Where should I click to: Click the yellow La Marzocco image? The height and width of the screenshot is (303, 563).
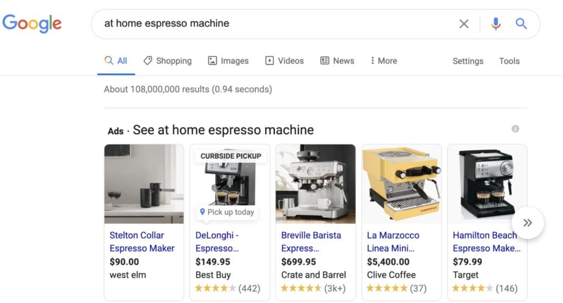click(x=401, y=184)
